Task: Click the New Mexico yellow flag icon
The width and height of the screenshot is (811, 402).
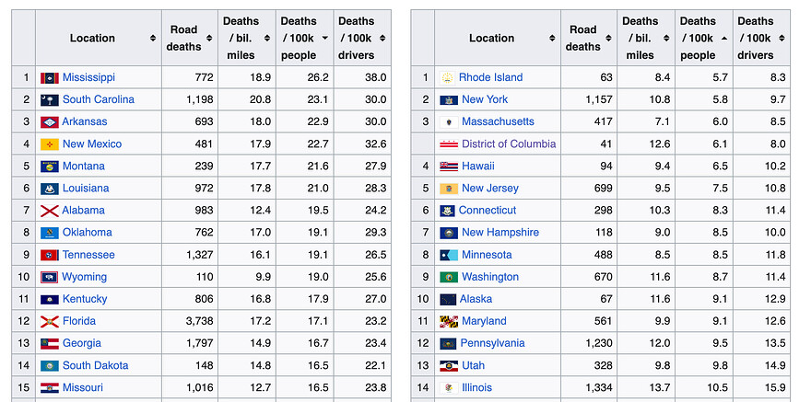Action: click(50, 144)
